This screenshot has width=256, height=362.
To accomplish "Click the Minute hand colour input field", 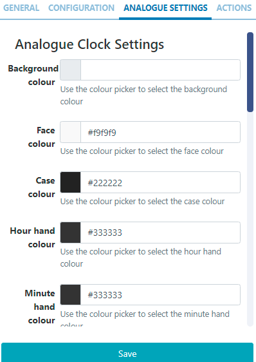I will click(160, 295).
